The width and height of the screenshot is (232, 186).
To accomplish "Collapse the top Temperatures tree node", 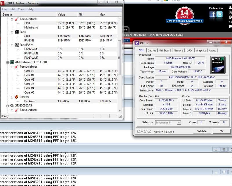I will pyautogui.click(x=12, y=19).
